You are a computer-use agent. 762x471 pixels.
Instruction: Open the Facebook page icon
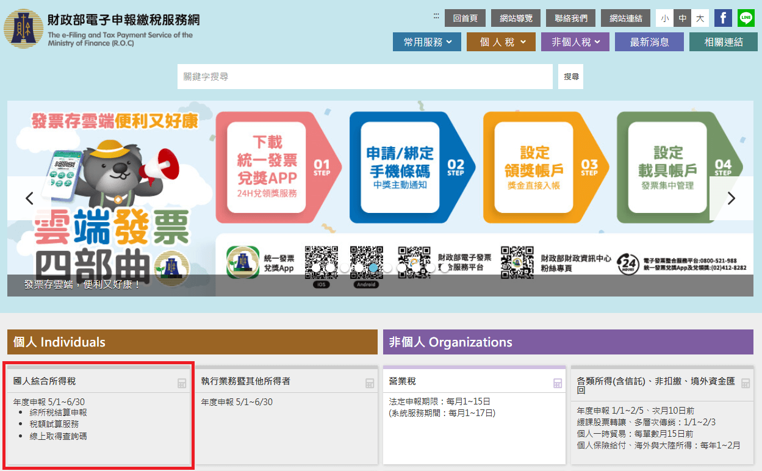[724, 18]
